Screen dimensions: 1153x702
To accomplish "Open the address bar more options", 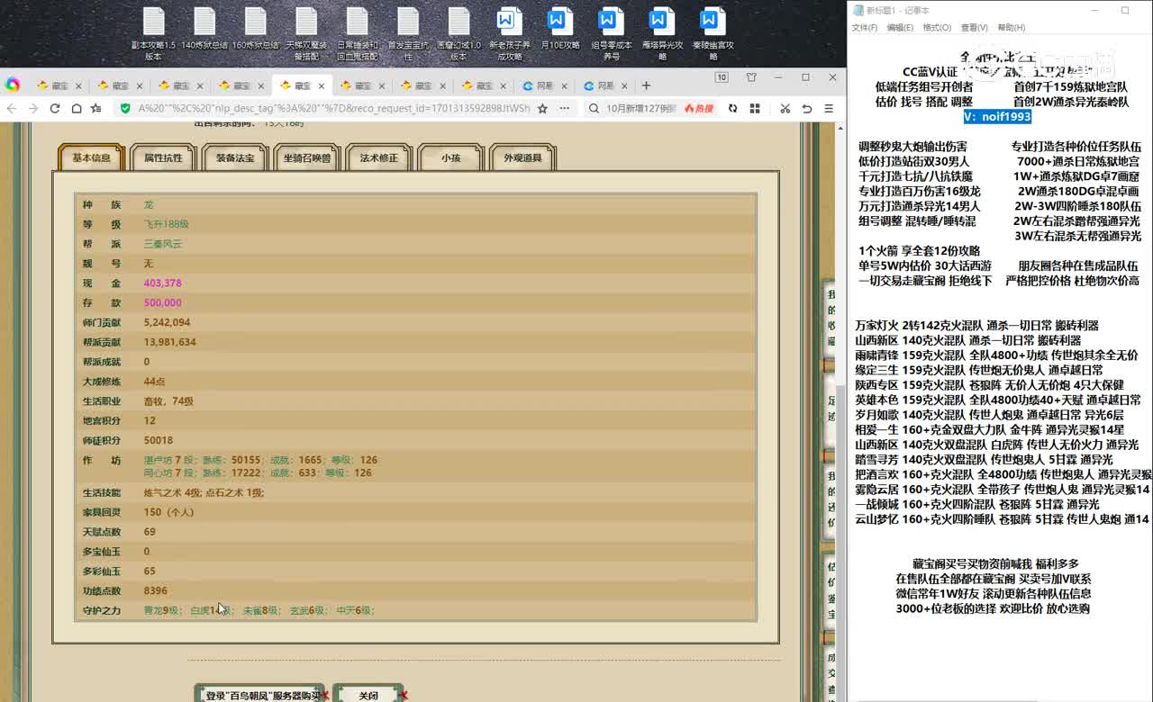I will (x=565, y=108).
